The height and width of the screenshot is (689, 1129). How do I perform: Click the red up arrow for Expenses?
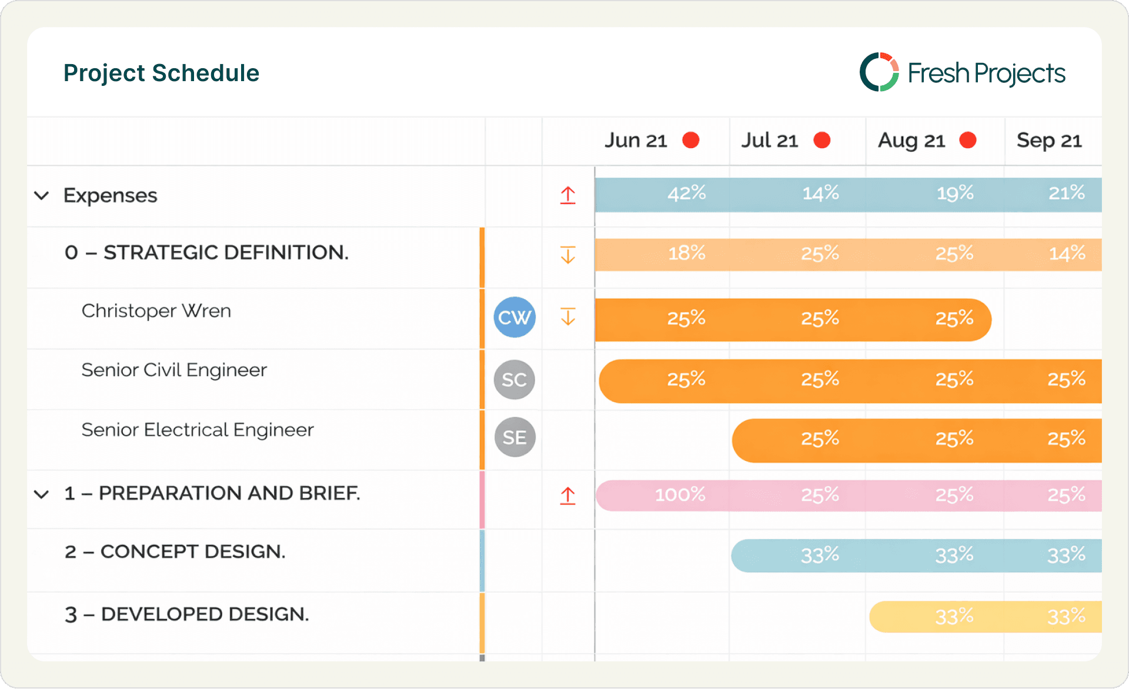567,195
